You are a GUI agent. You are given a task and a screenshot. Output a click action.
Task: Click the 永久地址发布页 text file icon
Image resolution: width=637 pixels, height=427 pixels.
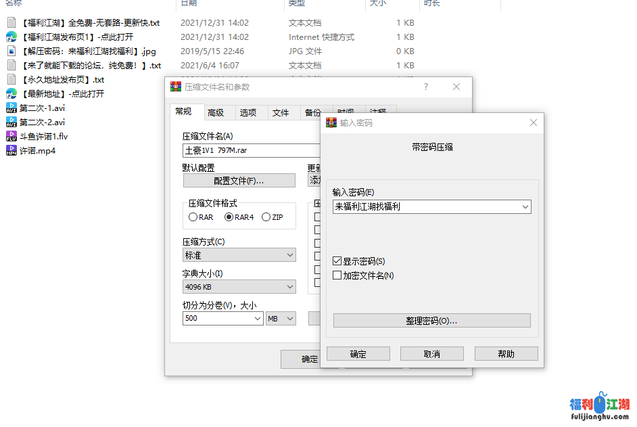coord(11,80)
